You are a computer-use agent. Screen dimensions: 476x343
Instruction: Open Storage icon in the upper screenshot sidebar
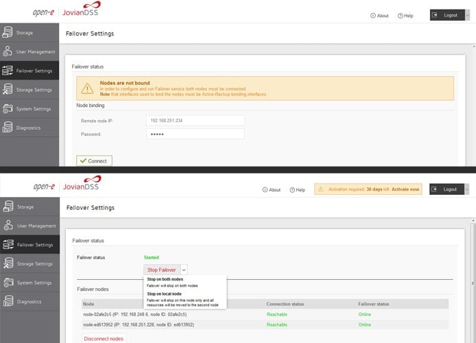tap(8, 32)
